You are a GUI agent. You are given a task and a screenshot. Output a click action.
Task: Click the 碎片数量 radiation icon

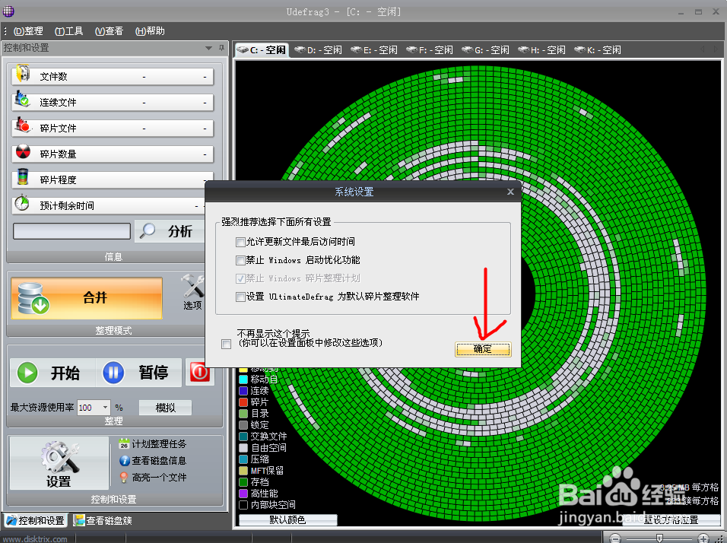click(23, 151)
